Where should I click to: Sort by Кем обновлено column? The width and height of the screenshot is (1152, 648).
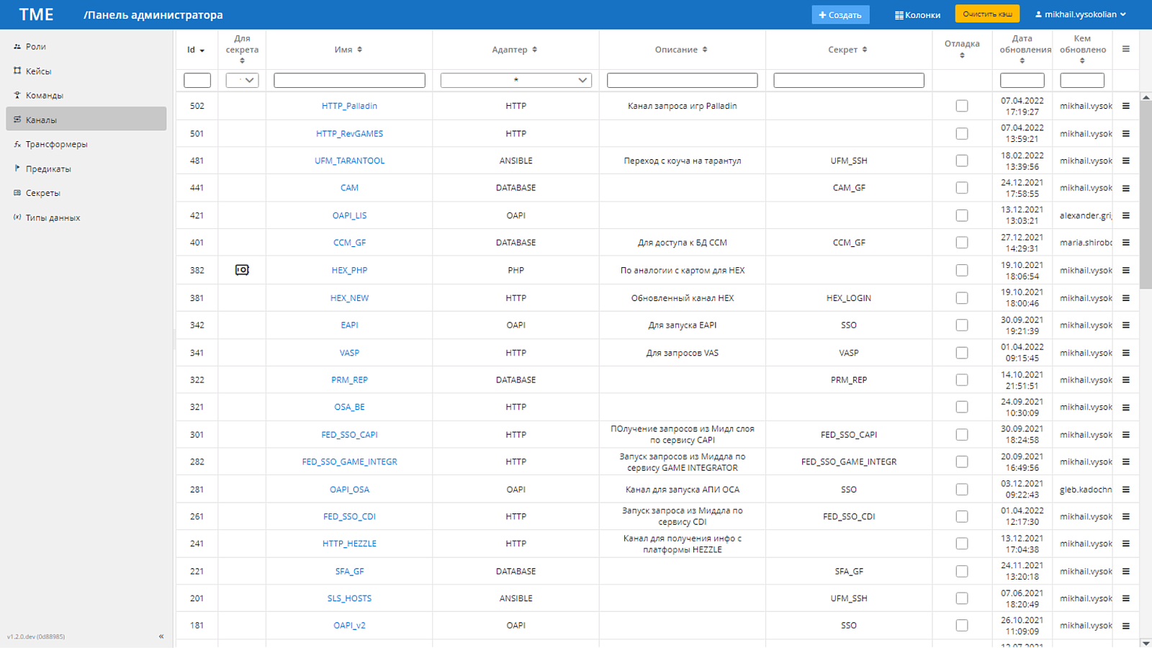(x=1082, y=60)
